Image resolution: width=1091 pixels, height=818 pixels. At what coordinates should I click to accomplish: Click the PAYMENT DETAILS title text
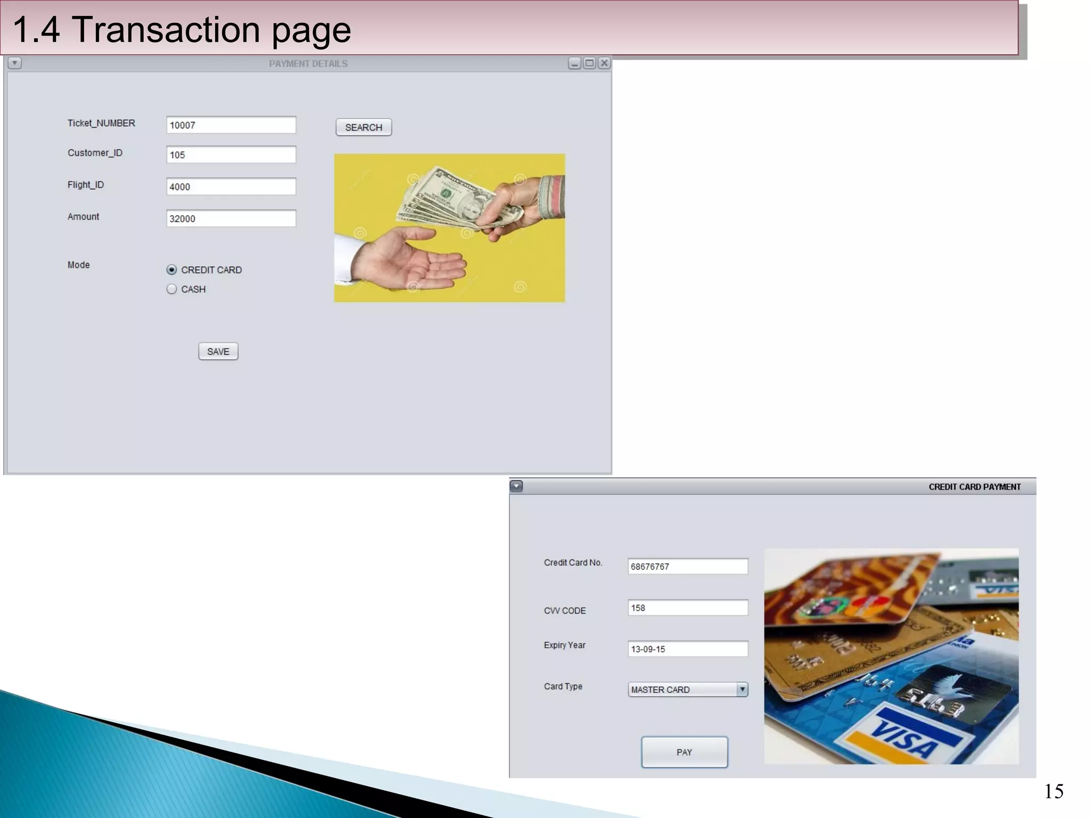308,64
